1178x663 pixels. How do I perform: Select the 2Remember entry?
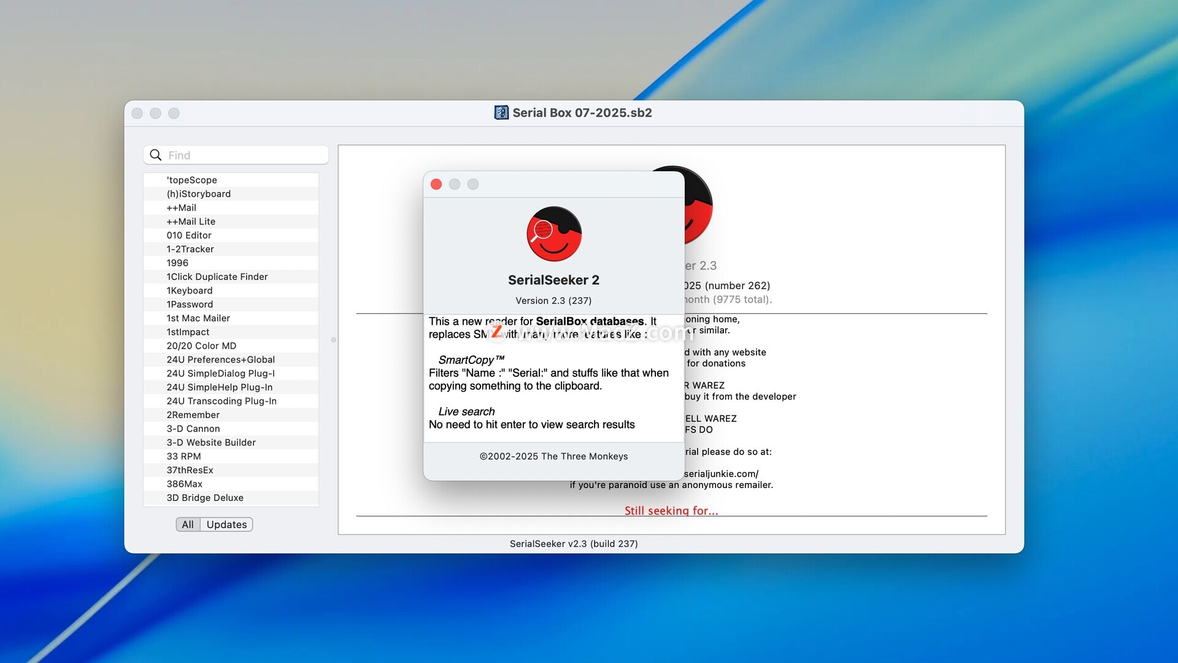click(x=231, y=415)
